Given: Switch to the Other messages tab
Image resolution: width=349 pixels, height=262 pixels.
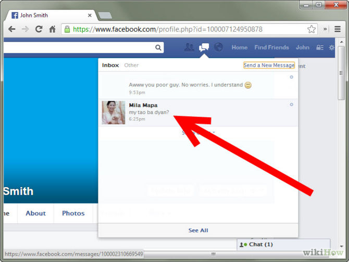Looking at the screenshot, I should coord(131,65).
